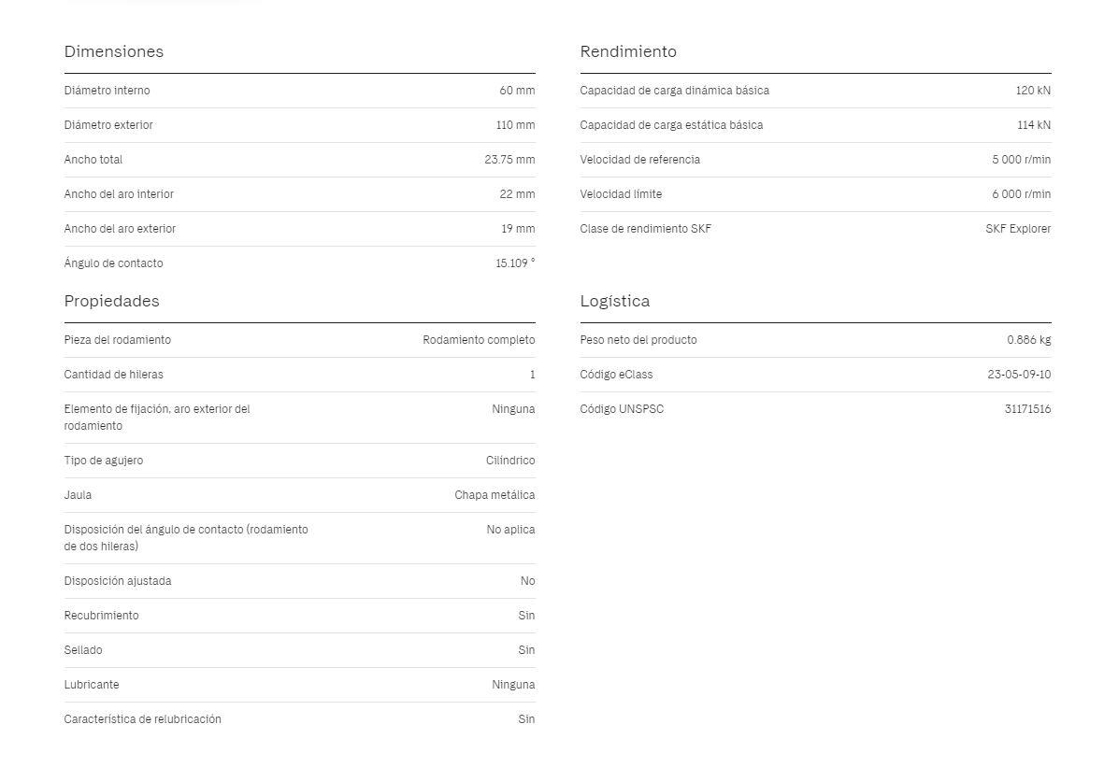The height and width of the screenshot is (767, 1104).
Task: Click the Diámetro exterior row label
Action: [108, 124]
